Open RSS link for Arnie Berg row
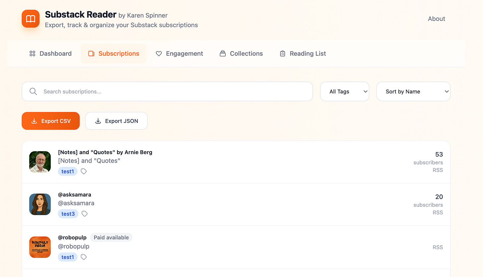Screen dimensions: 483x277 [x=438, y=170]
